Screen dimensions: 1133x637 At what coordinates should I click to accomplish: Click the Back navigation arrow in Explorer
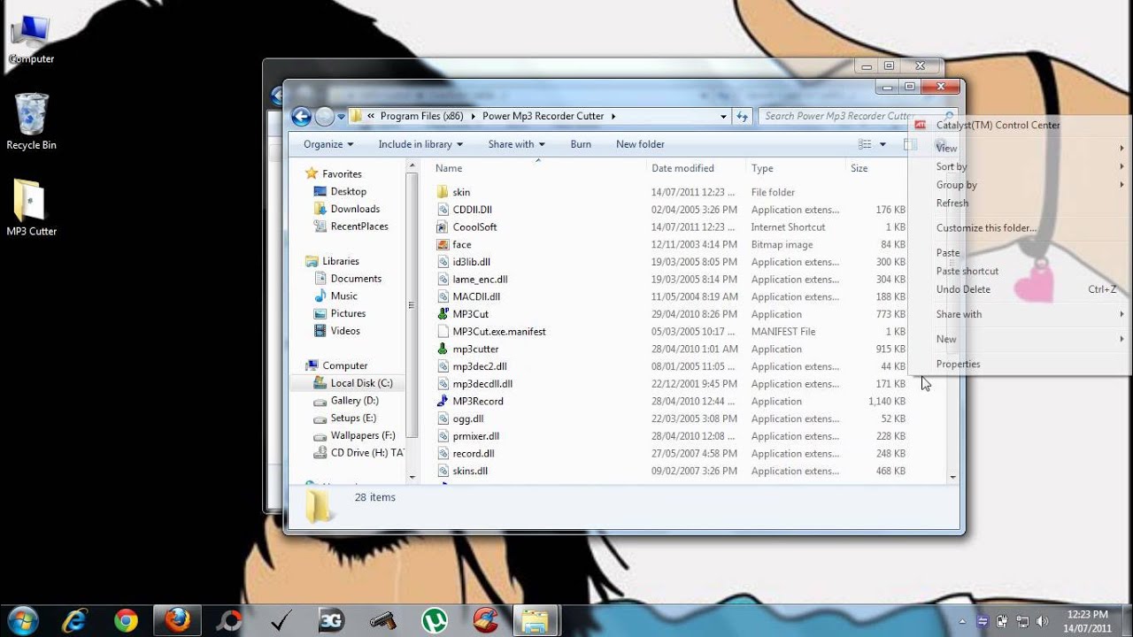pyautogui.click(x=301, y=116)
